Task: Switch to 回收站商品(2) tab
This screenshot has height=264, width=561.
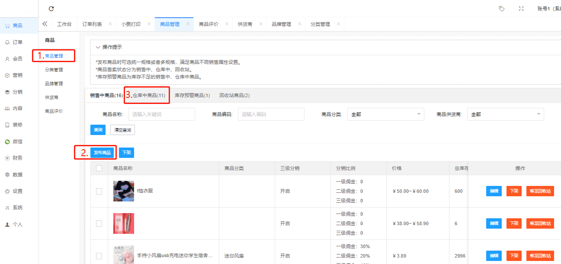Action: click(234, 95)
